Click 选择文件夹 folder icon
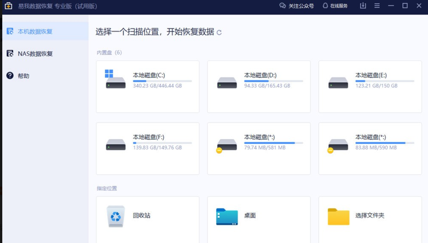 [338, 217]
